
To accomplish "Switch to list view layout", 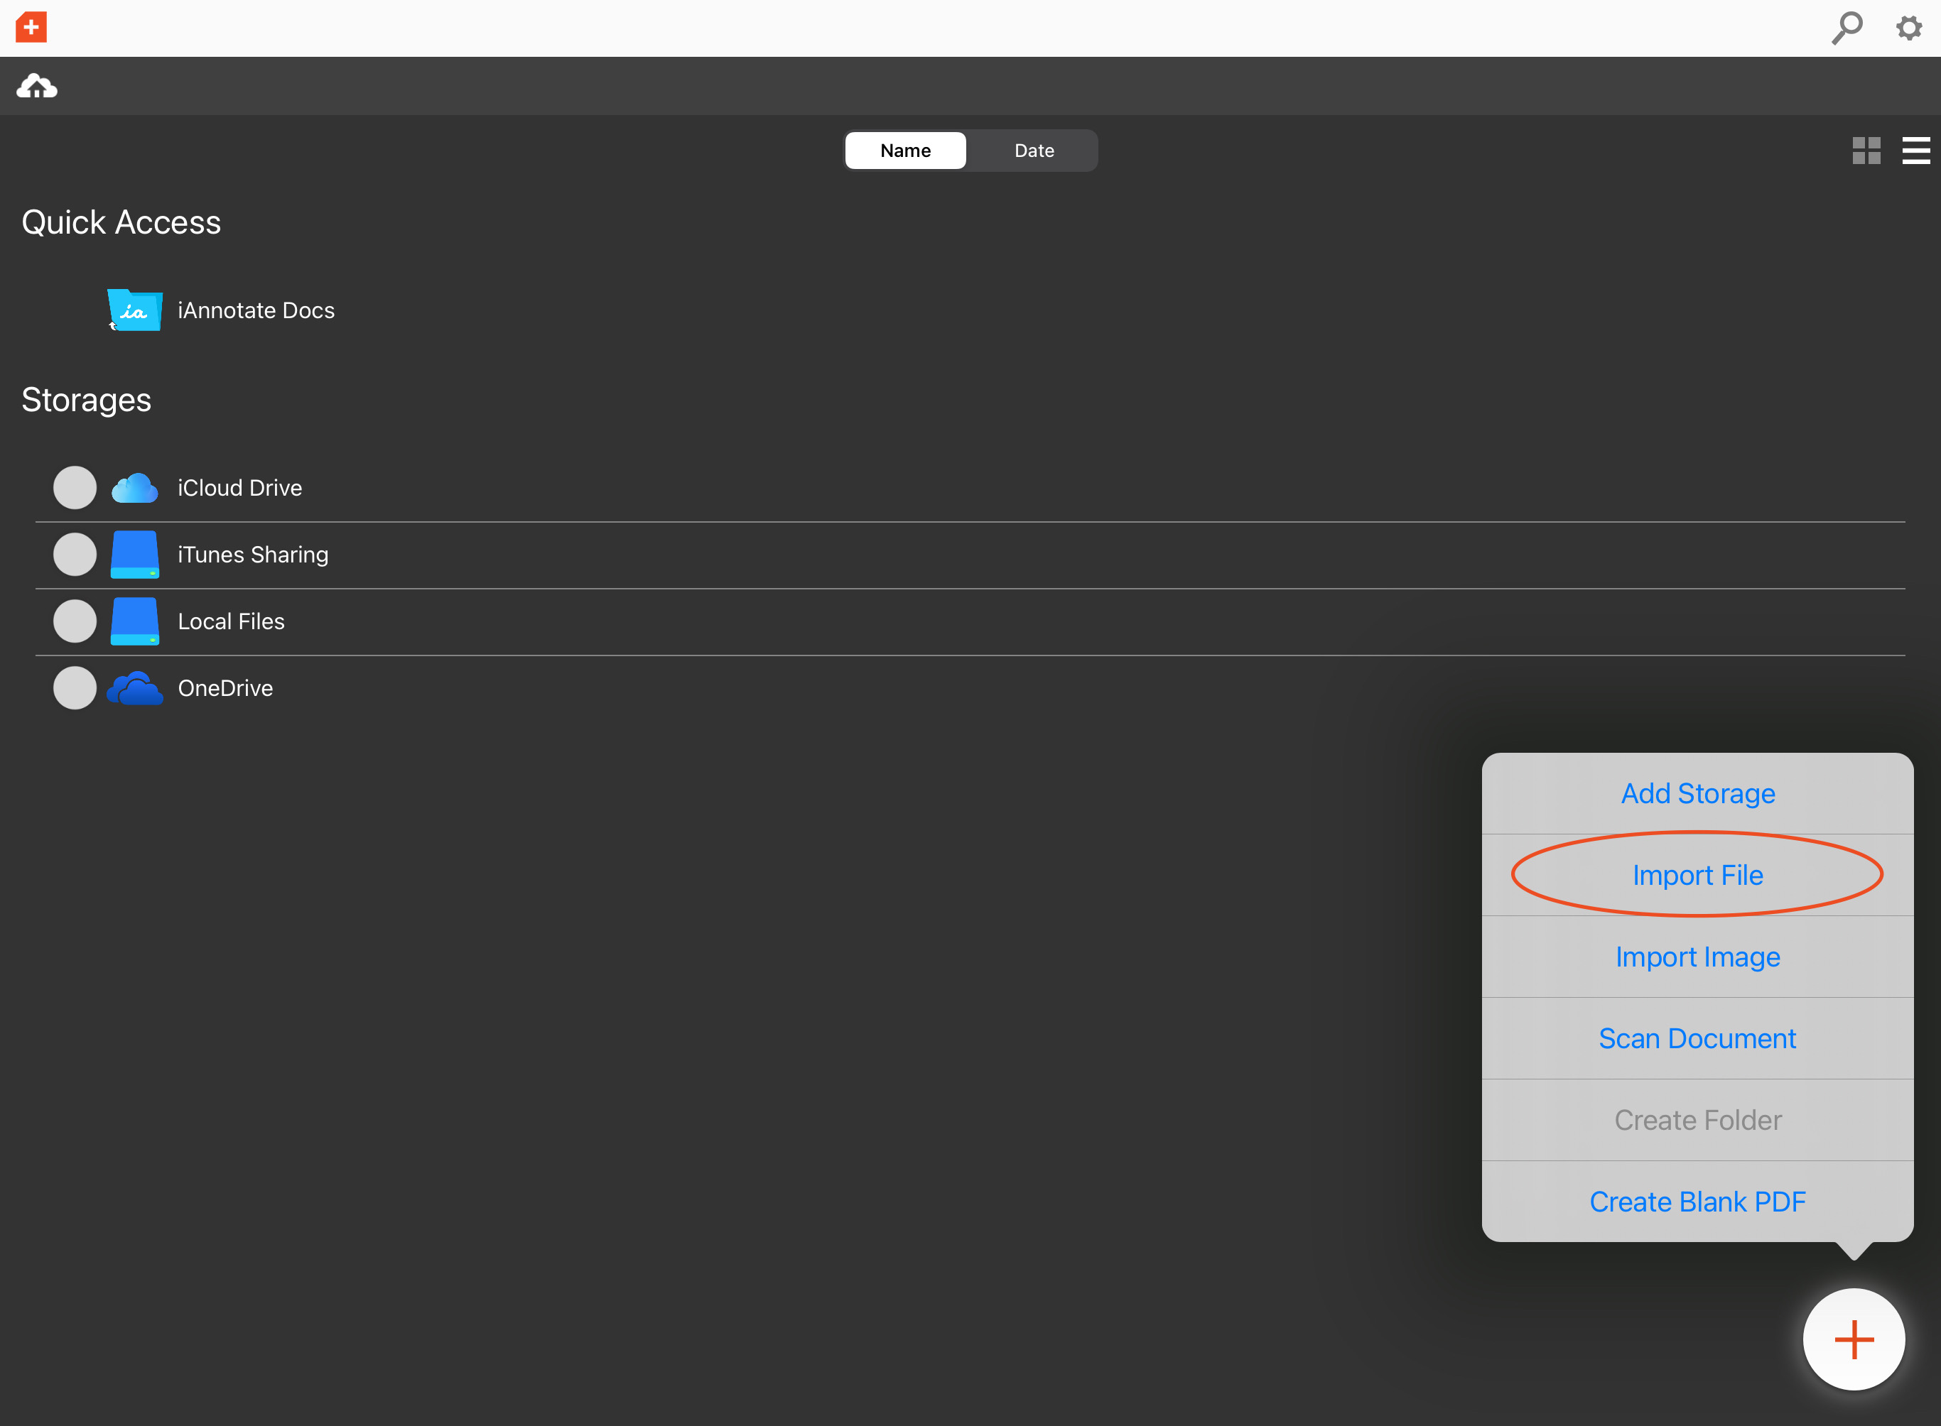I will click(x=1916, y=151).
